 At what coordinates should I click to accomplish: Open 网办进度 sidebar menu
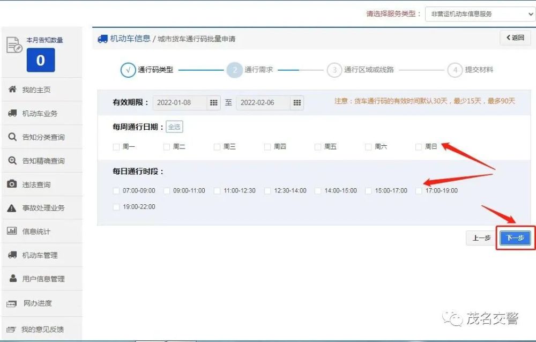tap(42, 303)
